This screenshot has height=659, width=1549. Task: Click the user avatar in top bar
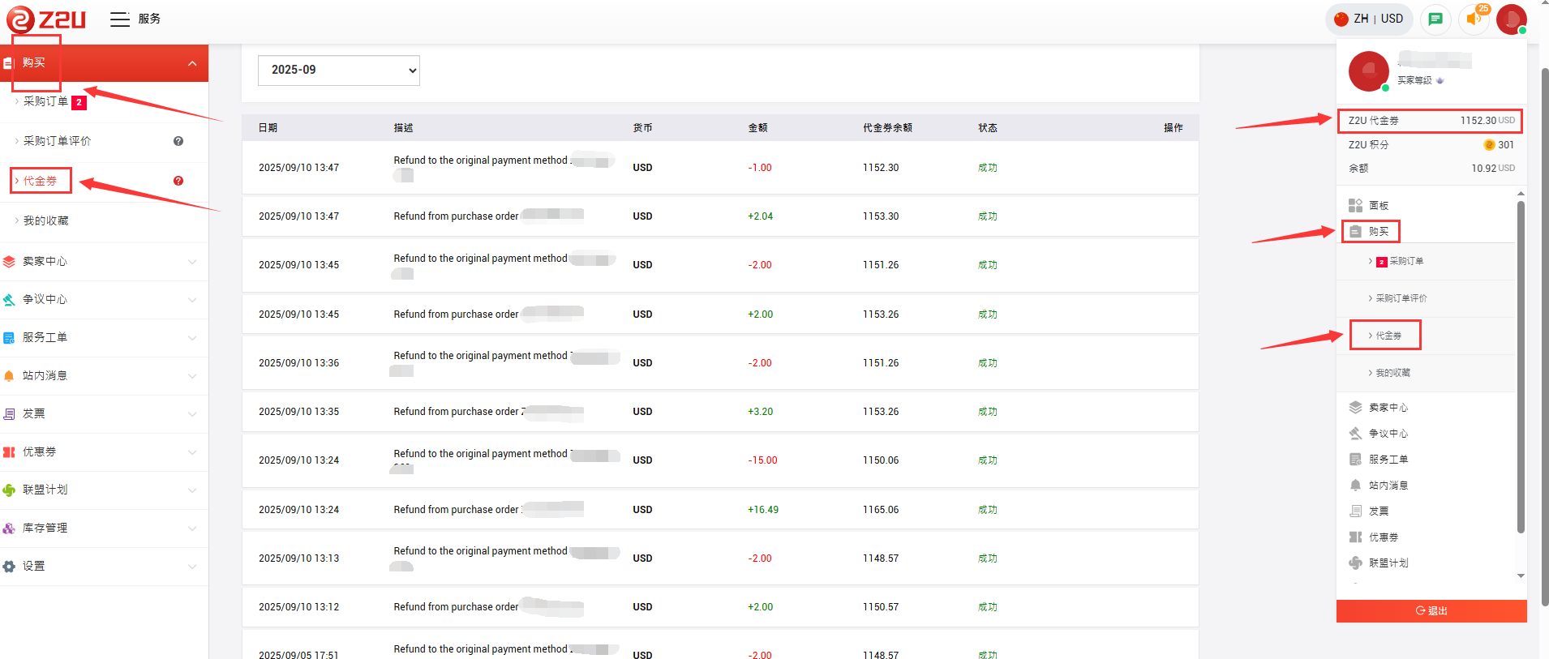tap(1511, 19)
